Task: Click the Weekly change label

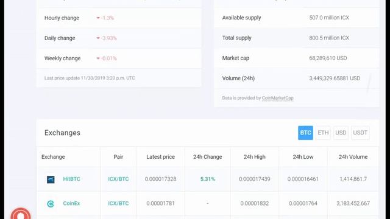Action: [62, 58]
